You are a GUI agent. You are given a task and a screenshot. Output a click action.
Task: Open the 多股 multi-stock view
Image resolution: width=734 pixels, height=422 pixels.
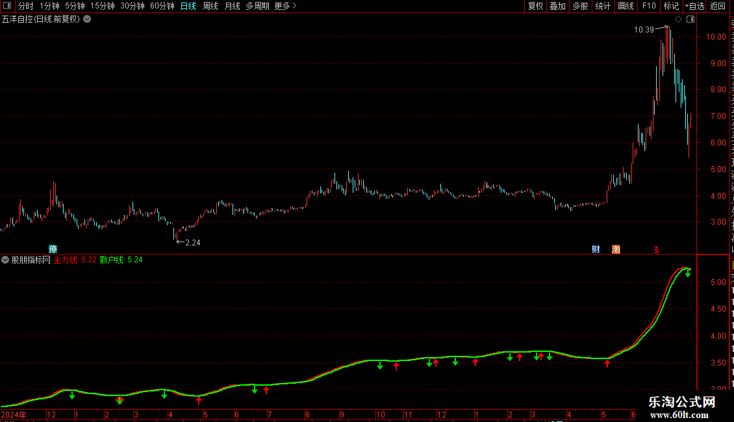pos(581,6)
